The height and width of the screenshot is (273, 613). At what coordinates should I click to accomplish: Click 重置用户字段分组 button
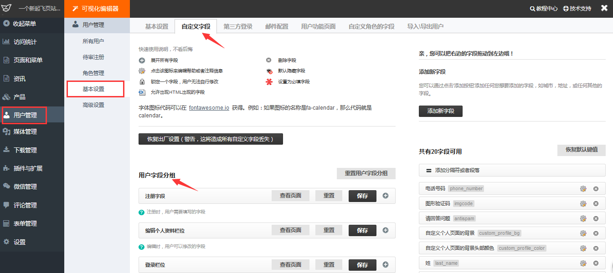[x=366, y=173]
